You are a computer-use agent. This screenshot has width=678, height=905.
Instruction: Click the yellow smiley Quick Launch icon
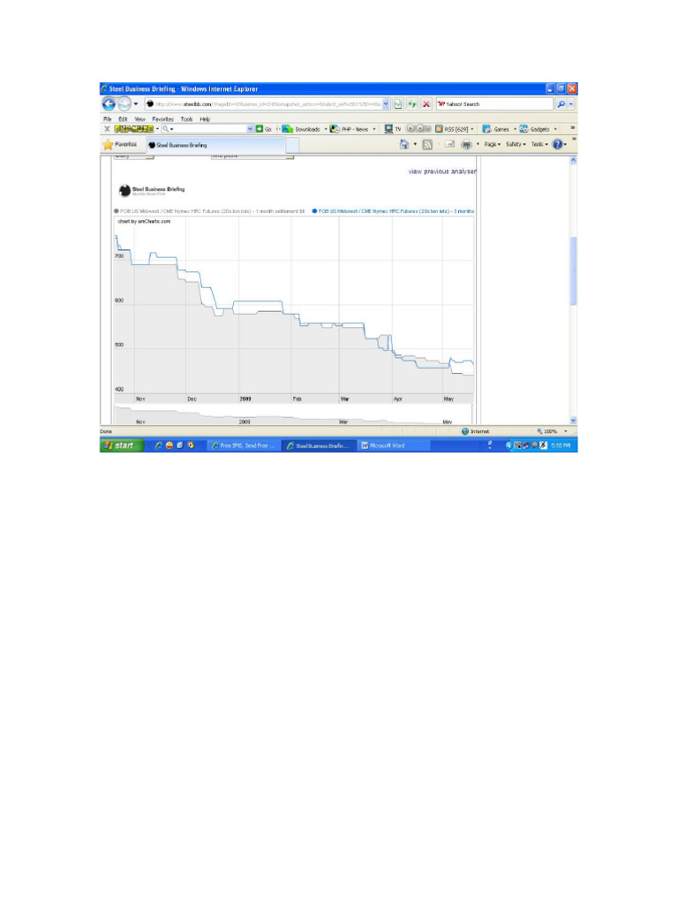pyautogui.click(x=169, y=445)
